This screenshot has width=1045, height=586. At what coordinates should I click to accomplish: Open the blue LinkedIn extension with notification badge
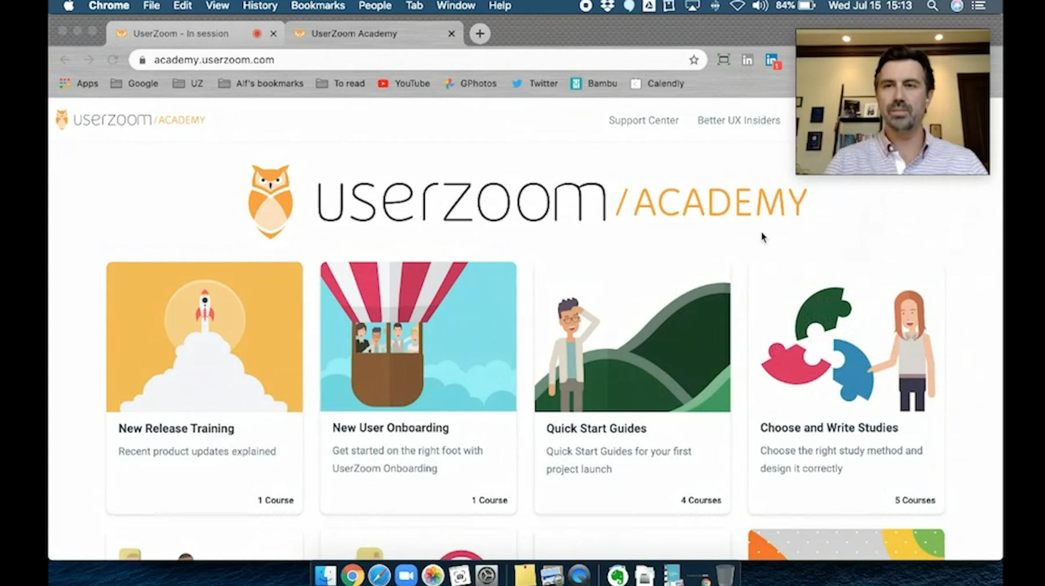773,60
